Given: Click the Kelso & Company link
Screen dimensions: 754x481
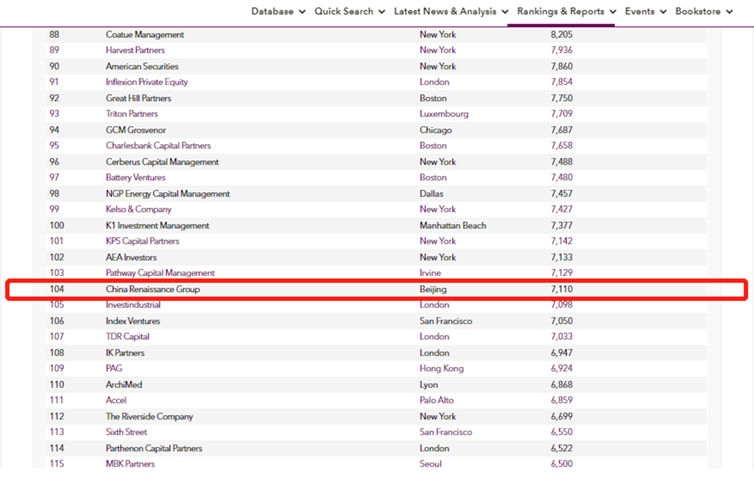Looking at the screenshot, I should [x=138, y=209].
